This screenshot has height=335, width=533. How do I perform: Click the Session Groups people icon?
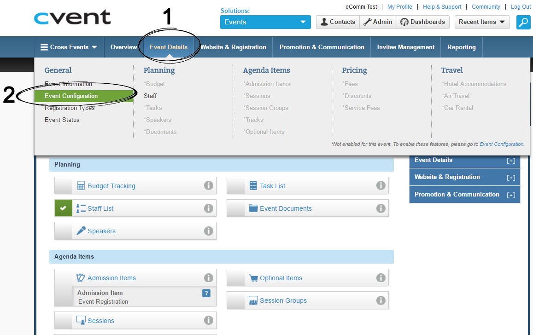[253, 300]
